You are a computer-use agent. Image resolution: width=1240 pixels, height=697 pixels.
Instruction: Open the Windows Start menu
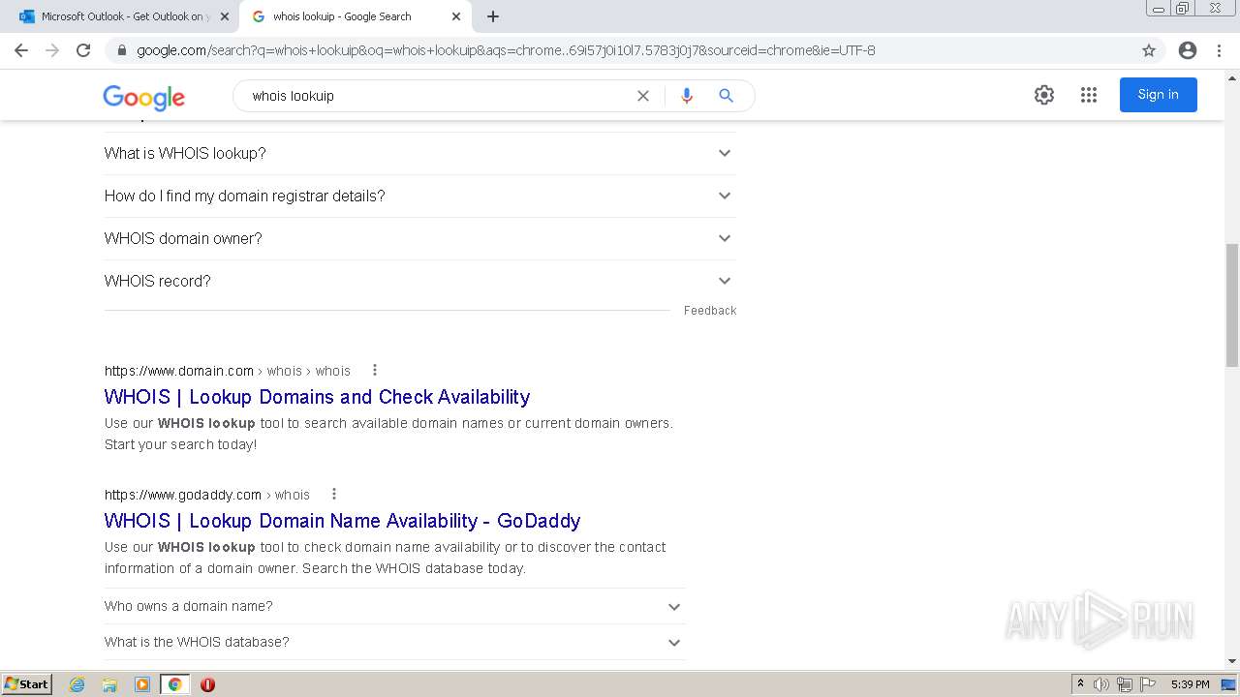point(27,684)
